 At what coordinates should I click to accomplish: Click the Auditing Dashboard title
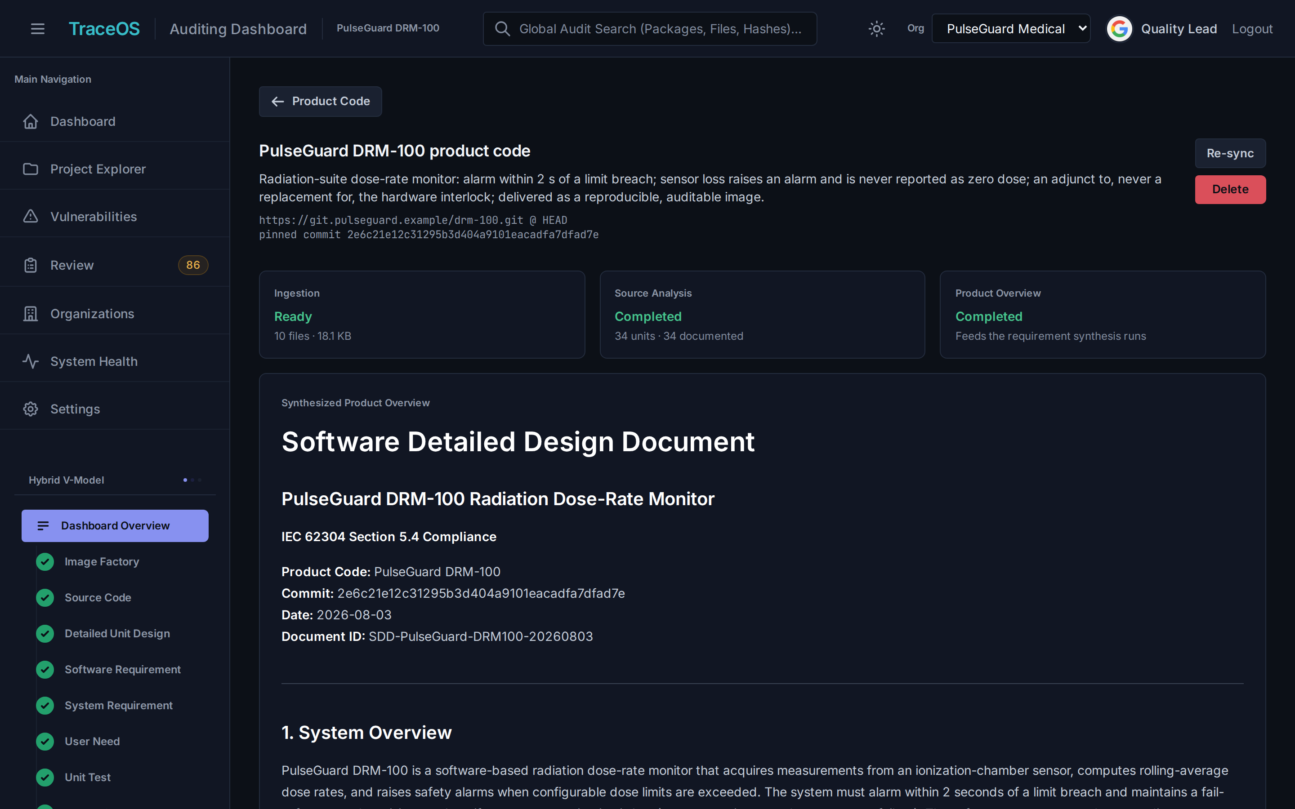pyautogui.click(x=238, y=29)
